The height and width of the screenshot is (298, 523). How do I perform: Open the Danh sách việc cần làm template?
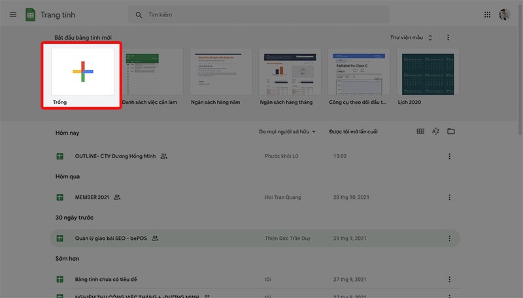pyautogui.click(x=152, y=72)
